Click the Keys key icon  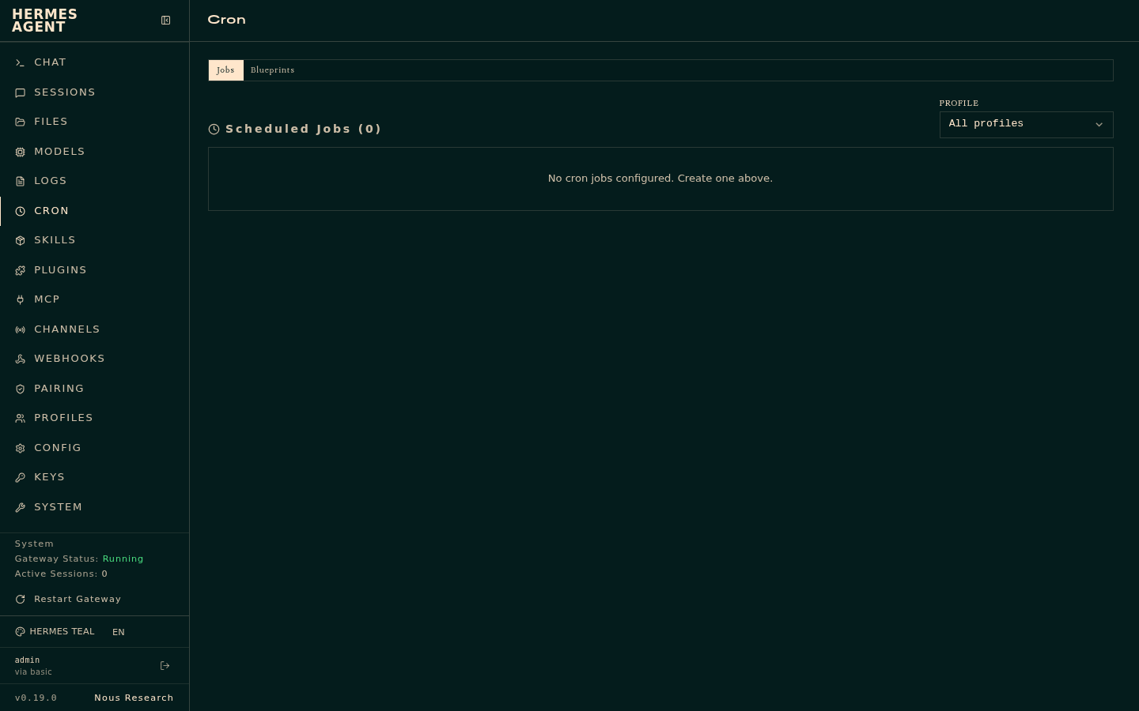point(21,477)
